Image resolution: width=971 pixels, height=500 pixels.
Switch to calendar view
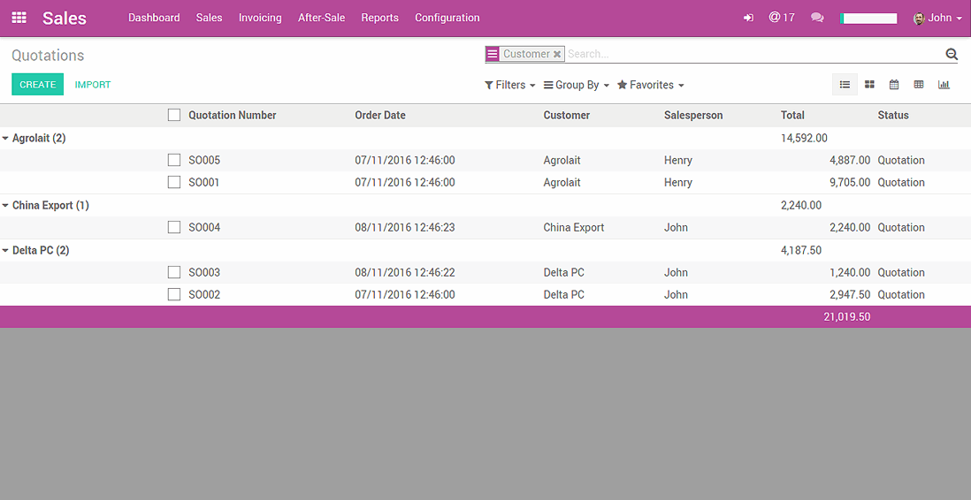click(x=894, y=85)
